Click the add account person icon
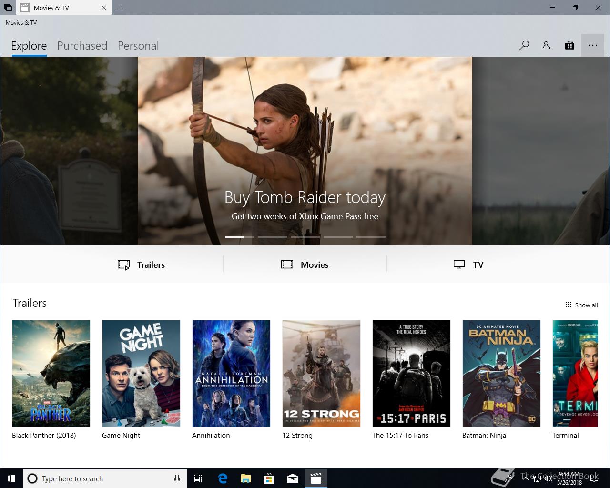Screen dimensions: 610x488 pyautogui.click(x=547, y=45)
